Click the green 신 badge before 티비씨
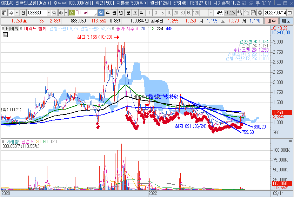The image size is (294, 197). (x=72, y=13)
